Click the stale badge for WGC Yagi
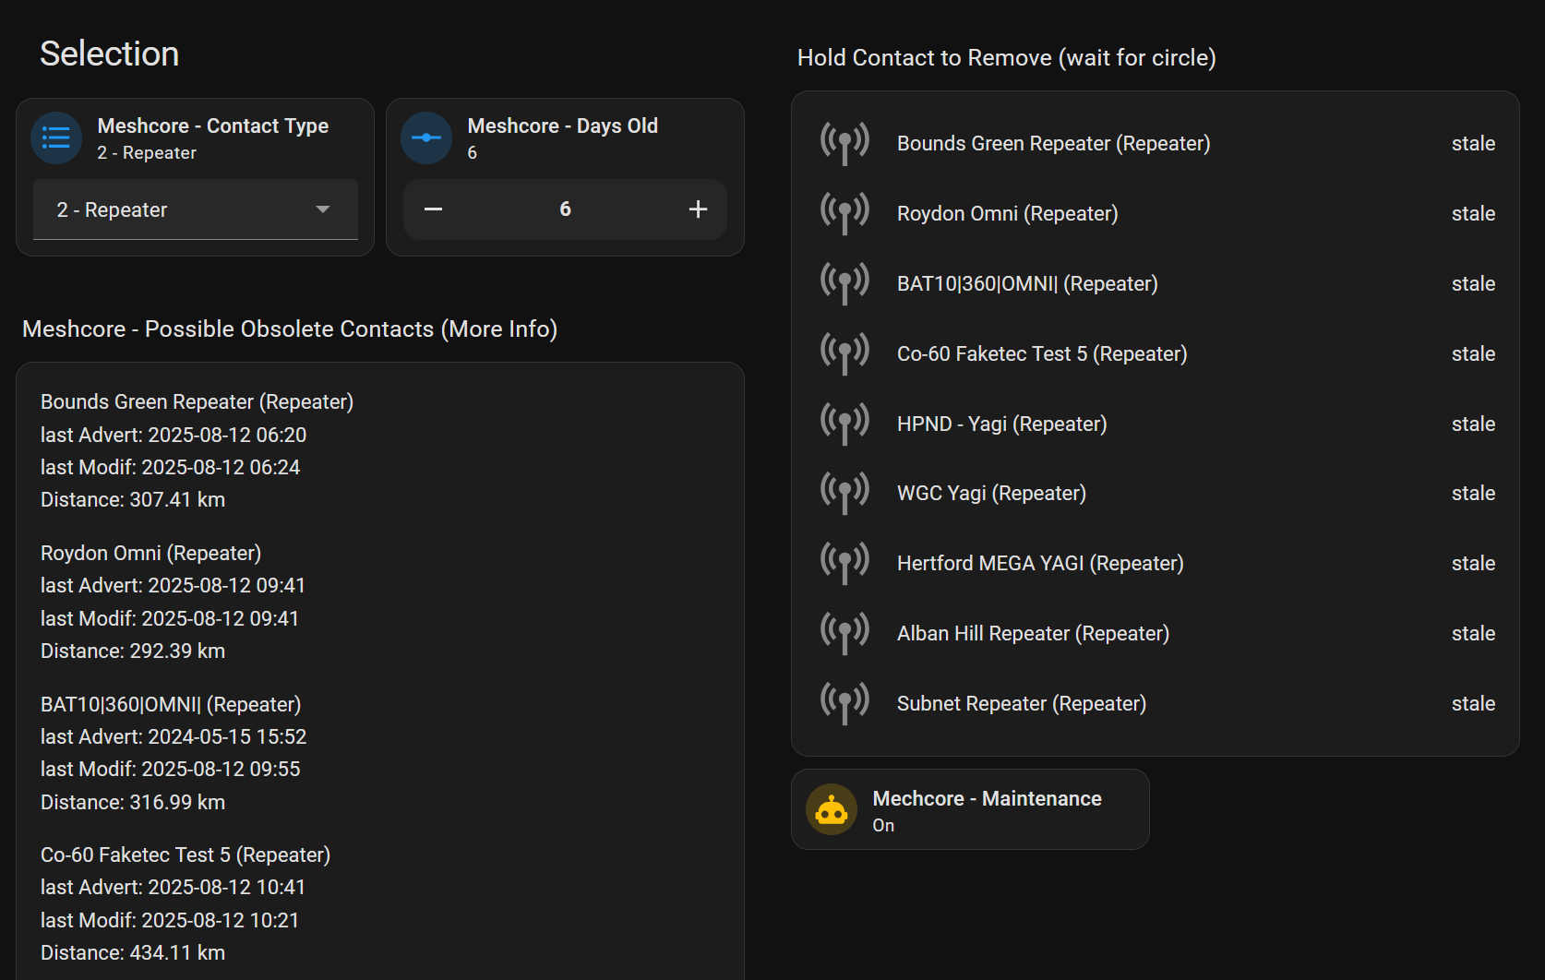1545x980 pixels. click(x=1472, y=493)
